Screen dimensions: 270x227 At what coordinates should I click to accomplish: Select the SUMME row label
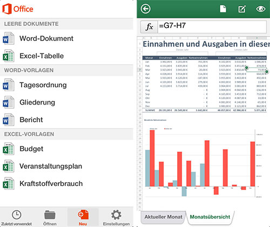[150, 110]
